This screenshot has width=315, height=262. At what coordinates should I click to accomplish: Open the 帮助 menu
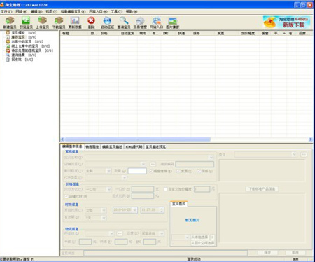(x=132, y=11)
